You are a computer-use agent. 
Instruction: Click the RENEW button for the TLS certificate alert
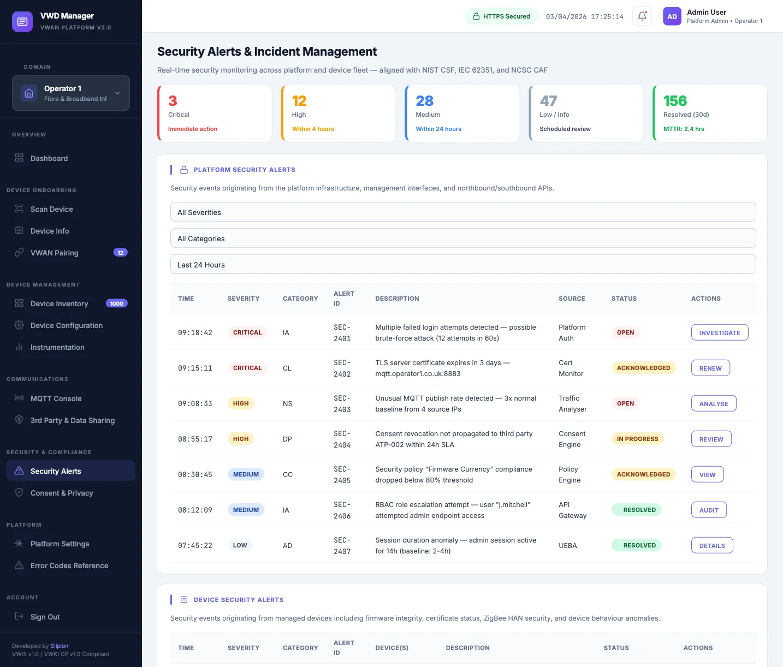point(710,368)
